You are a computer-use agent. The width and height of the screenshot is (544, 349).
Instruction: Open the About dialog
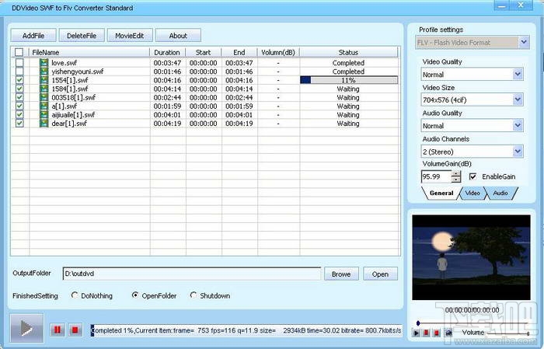178,36
